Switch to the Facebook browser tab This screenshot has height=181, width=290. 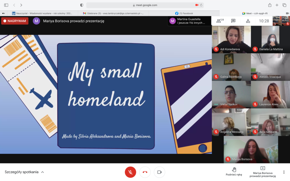184,13
